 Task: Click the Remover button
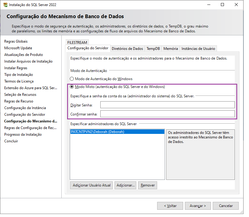click(147, 185)
